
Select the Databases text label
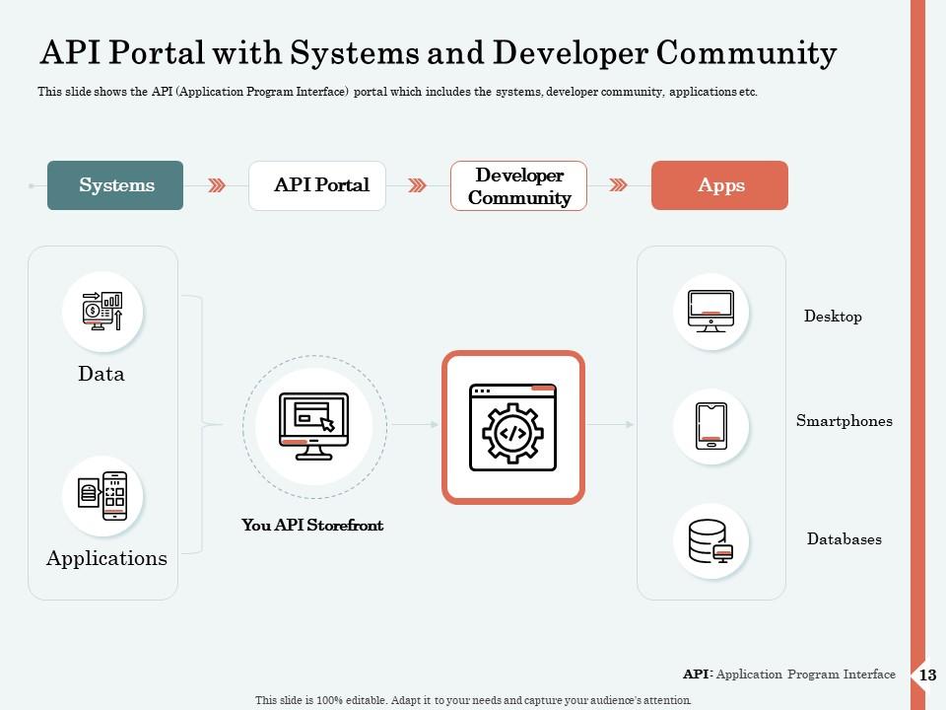pyautogui.click(x=844, y=539)
